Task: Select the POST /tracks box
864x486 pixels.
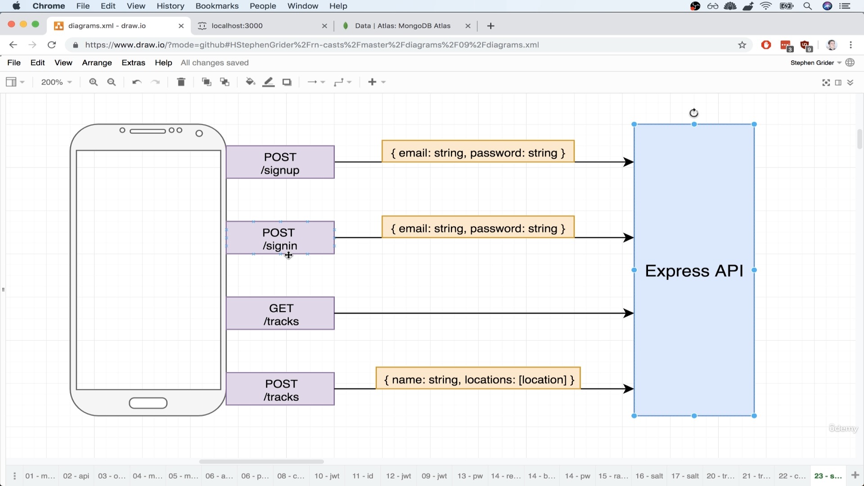Action: pos(280,389)
